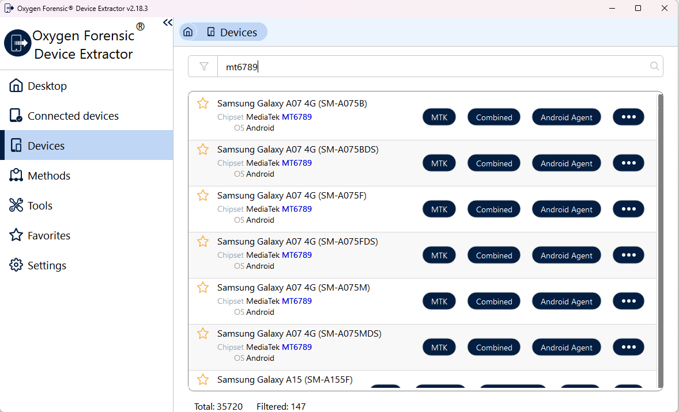679x412 pixels.
Task: Select Devices in sidebar
Action: coord(86,145)
